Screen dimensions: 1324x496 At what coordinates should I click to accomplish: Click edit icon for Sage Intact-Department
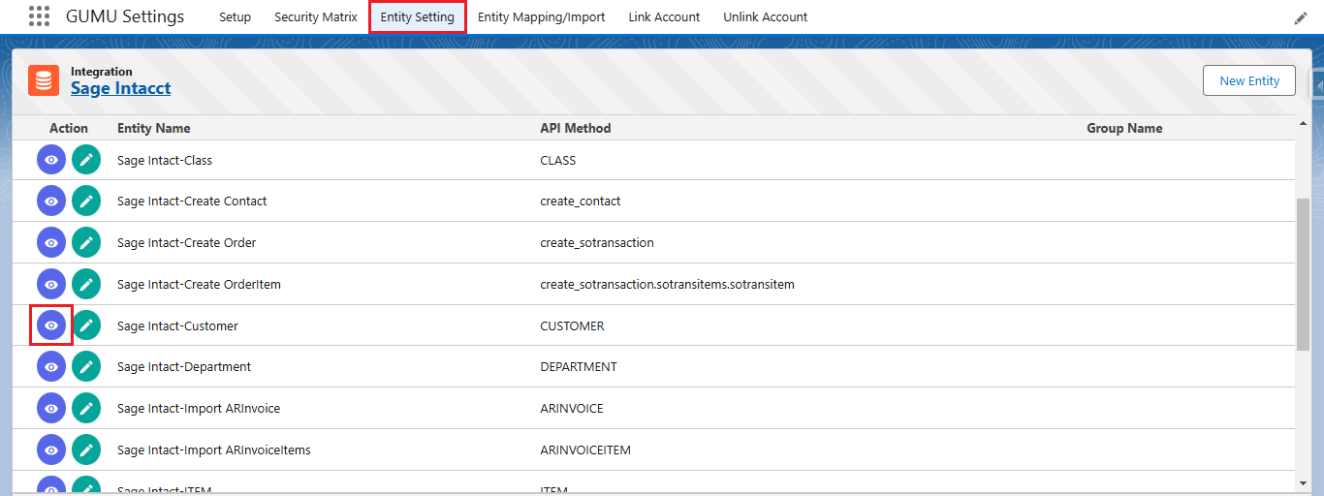tap(86, 367)
